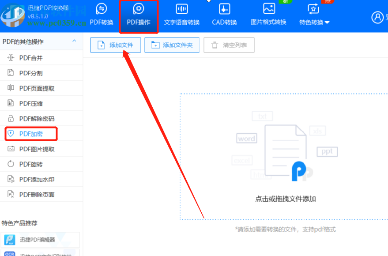Select PDF合并 in the sidebar
Image resolution: width=388 pixels, height=256 pixels.
click(x=41, y=58)
